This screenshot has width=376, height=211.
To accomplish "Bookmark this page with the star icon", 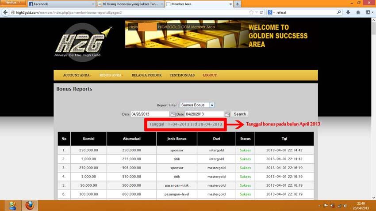I will pyautogui.click(x=251, y=12).
